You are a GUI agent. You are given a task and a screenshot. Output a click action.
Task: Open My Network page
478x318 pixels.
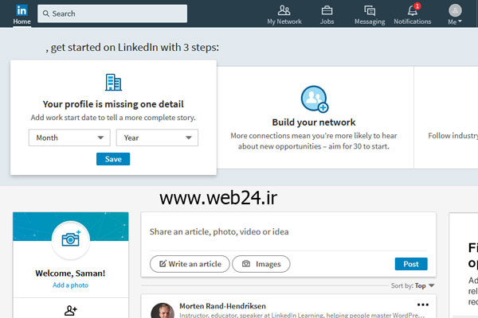284,14
